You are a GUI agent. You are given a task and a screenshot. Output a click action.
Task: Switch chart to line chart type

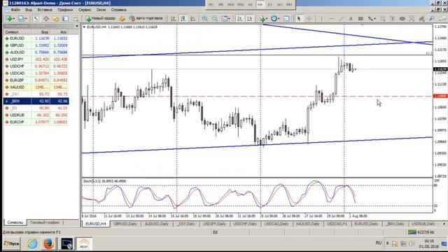[x=193, y=19]
